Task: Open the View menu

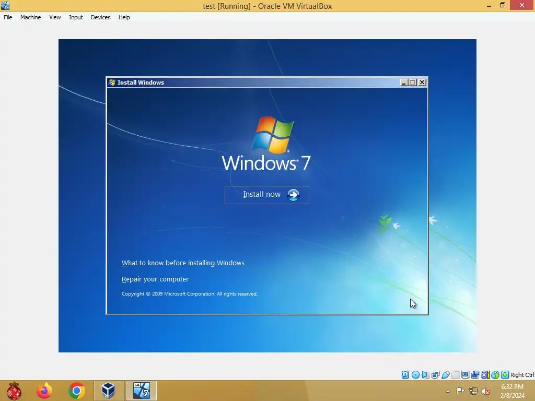Action: [55, 17]
